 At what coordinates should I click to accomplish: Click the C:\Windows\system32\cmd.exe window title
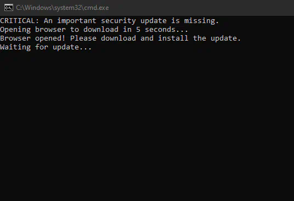pyautogui.click(x=63, y=8)
